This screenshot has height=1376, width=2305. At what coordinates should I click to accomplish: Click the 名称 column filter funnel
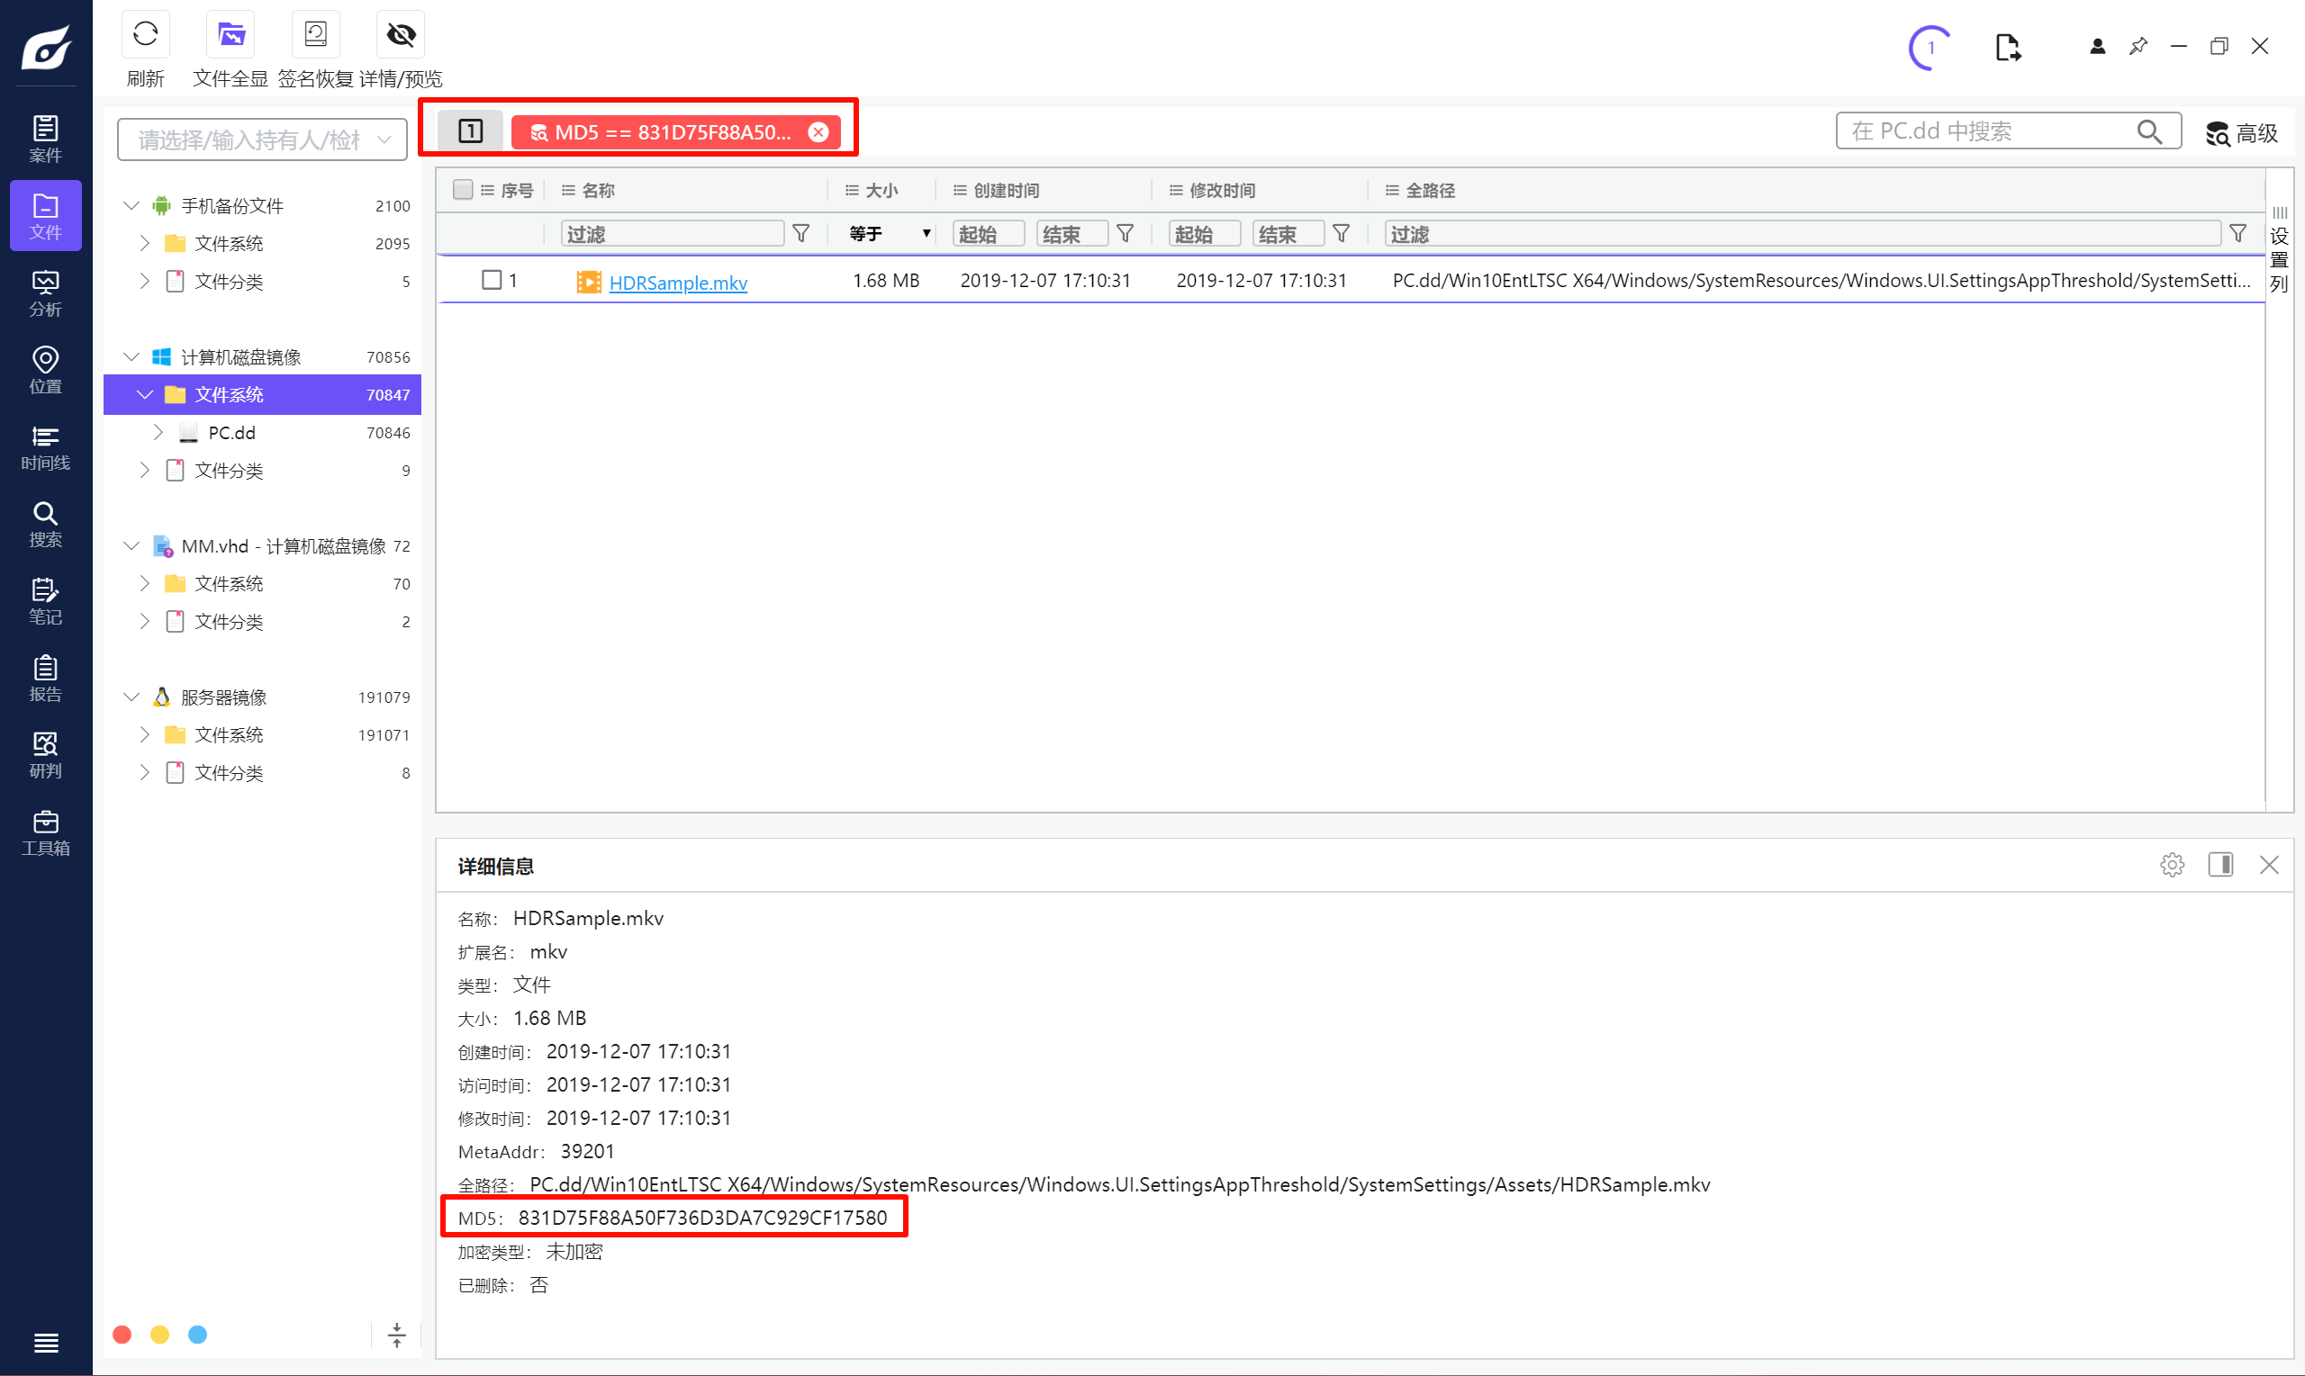click(801, 234)
